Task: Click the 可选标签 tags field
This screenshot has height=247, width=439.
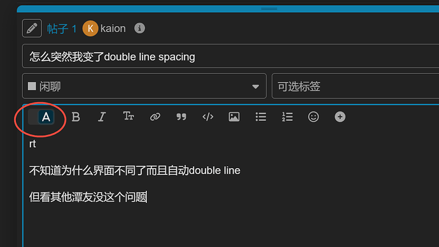Action: point(355,86)
